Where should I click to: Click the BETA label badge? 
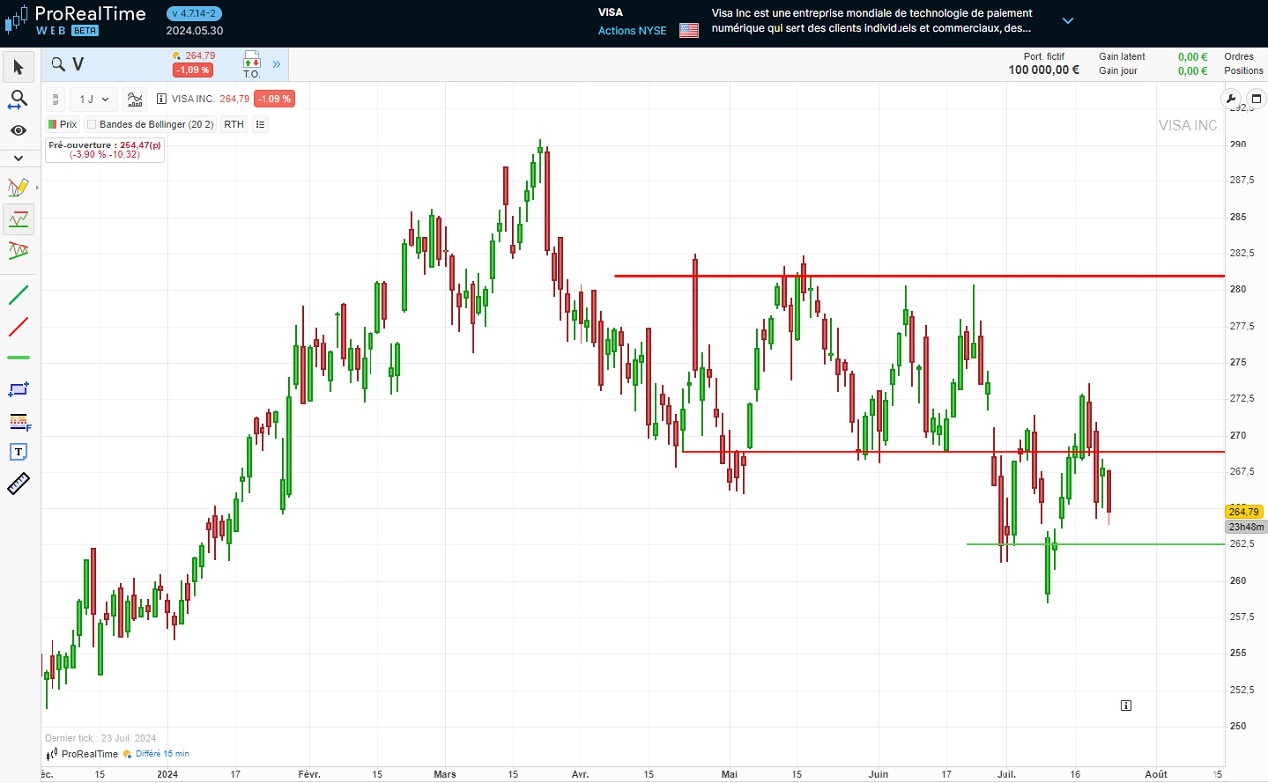(x=85, y=31)
